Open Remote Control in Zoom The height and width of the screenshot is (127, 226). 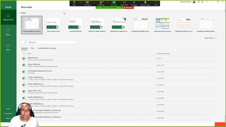click(x=145, y=3)
